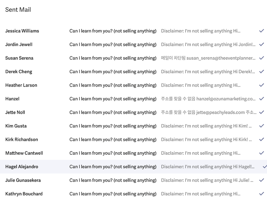The height and width of the screenshot is (201, 267).
Task: Select Kim Gusta sender name
Action: click(x=16, y=126)
